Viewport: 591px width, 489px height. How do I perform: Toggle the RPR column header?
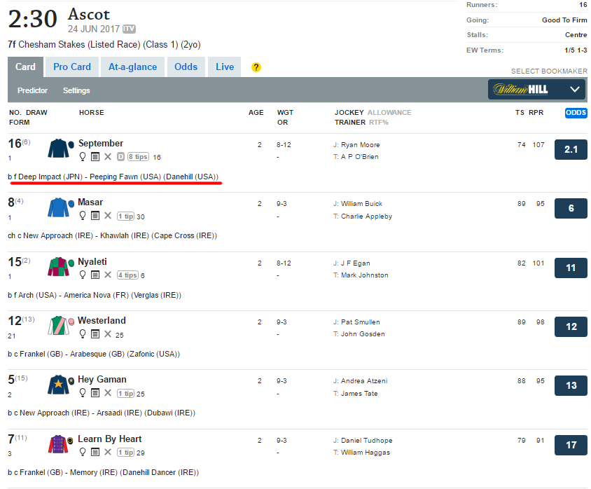click(x=536, y=113)
